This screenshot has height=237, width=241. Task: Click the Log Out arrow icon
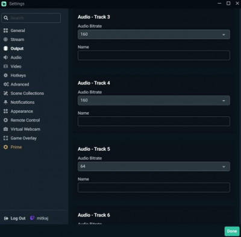pyautogui.click(x=6, y=218)
